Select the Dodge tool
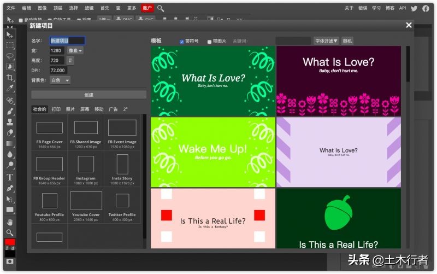Screen dimensions: 437x274 click(10, 165)
